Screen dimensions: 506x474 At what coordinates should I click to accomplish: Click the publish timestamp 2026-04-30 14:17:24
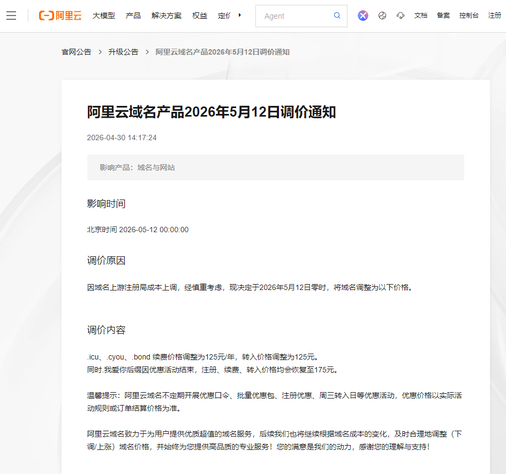122,137
